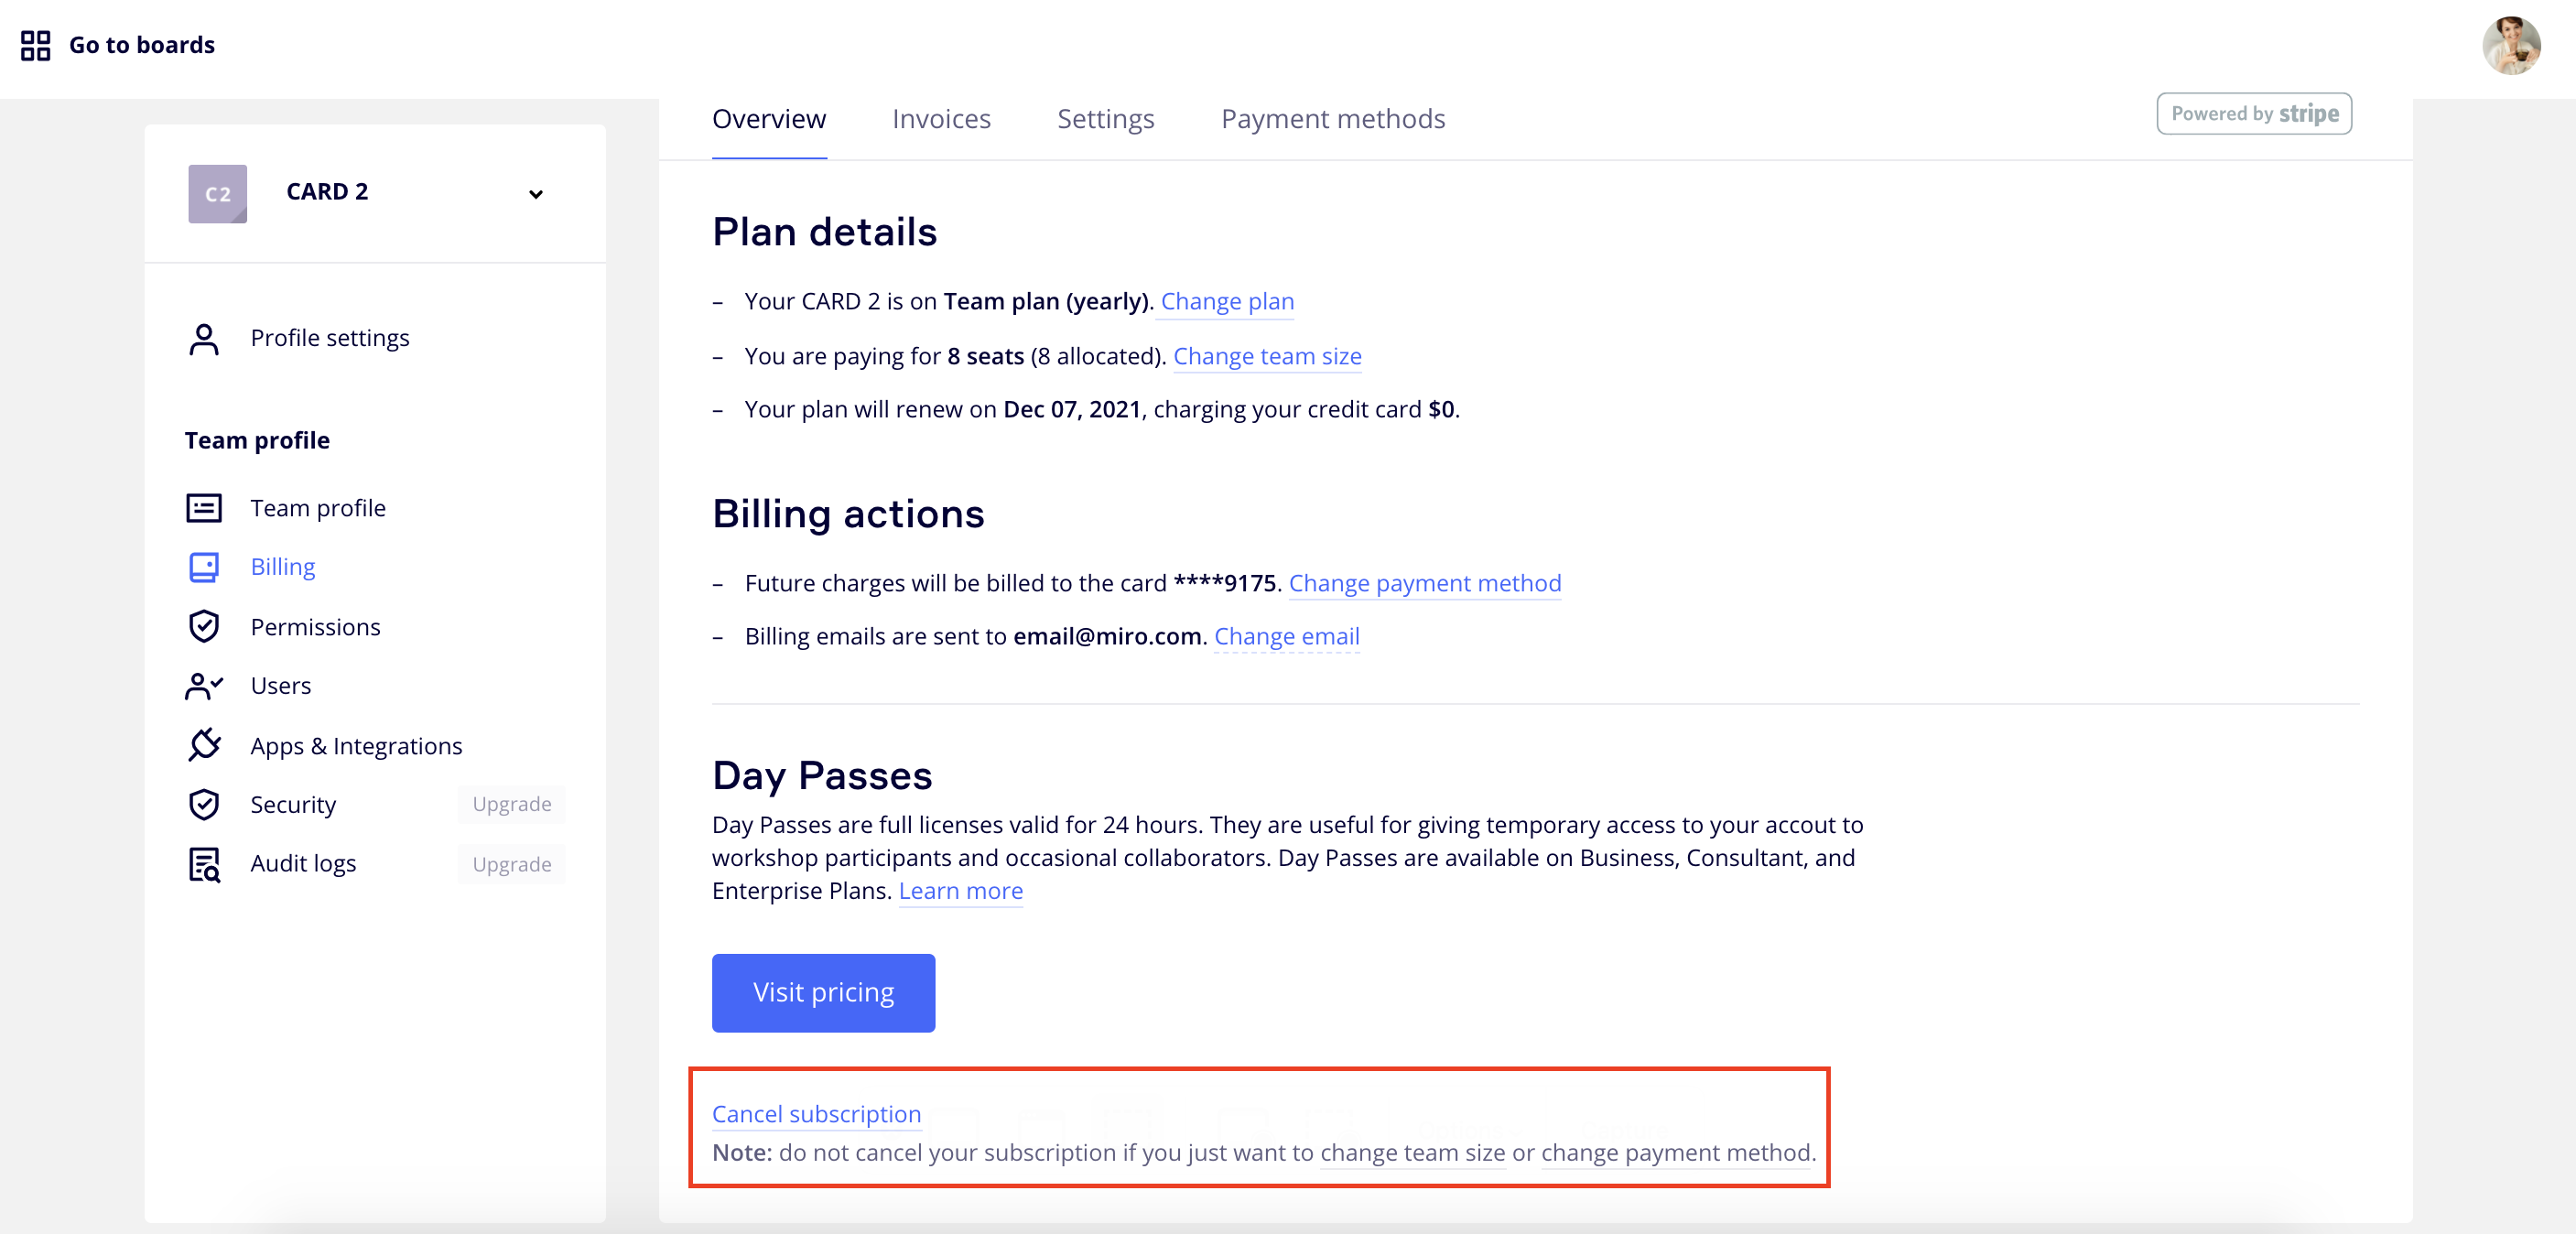This screenshot has height=1234, width=2576.
Task: Switch to the Invoices tab
Action: pyautogui.click(x=940, y=119)
